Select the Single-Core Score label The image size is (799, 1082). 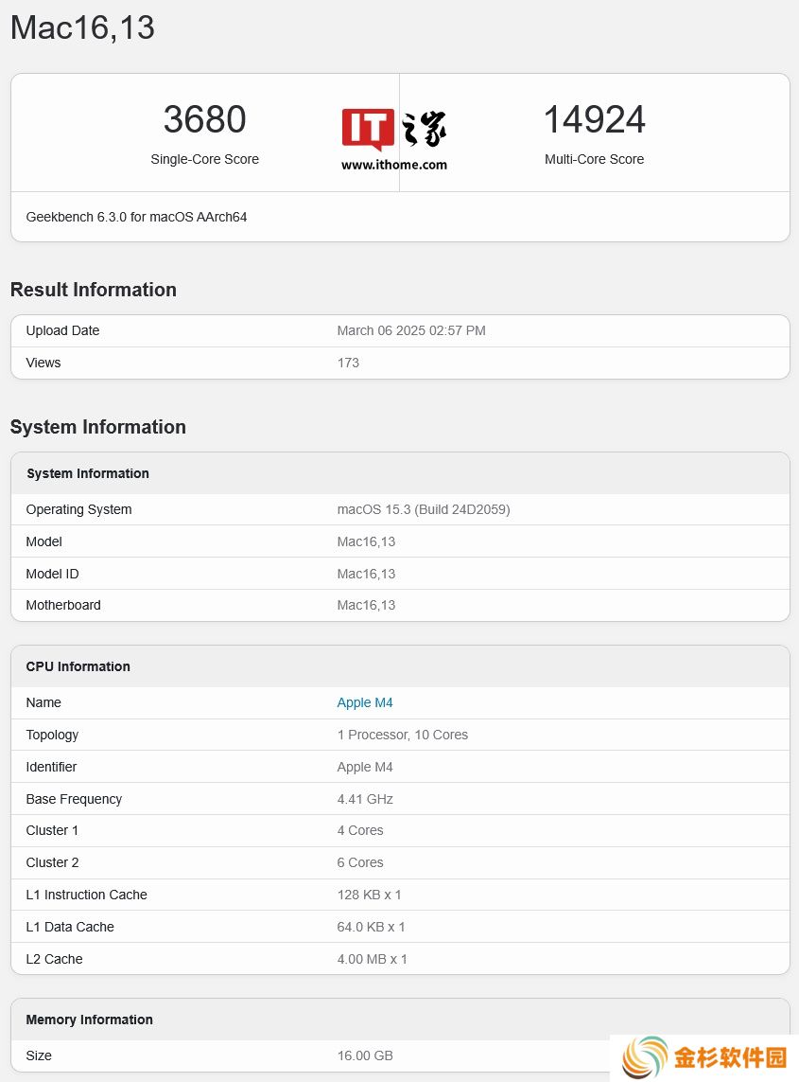tap(205, 159)
